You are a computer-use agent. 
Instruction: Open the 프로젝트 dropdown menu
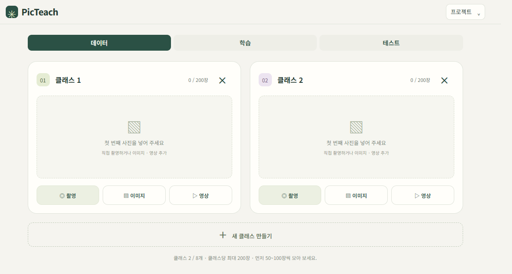pyautogui.click(x=465, y=12)
